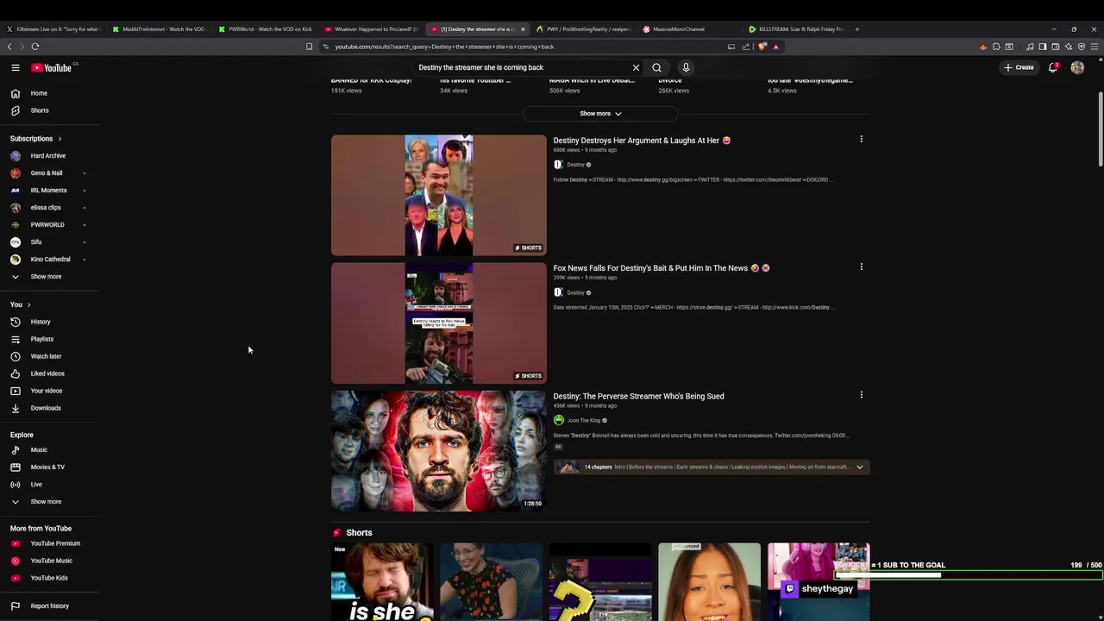The width and height of the screenshot is (1104, 621).
Task: Reload the page in the browser
Action: (35, 47)
